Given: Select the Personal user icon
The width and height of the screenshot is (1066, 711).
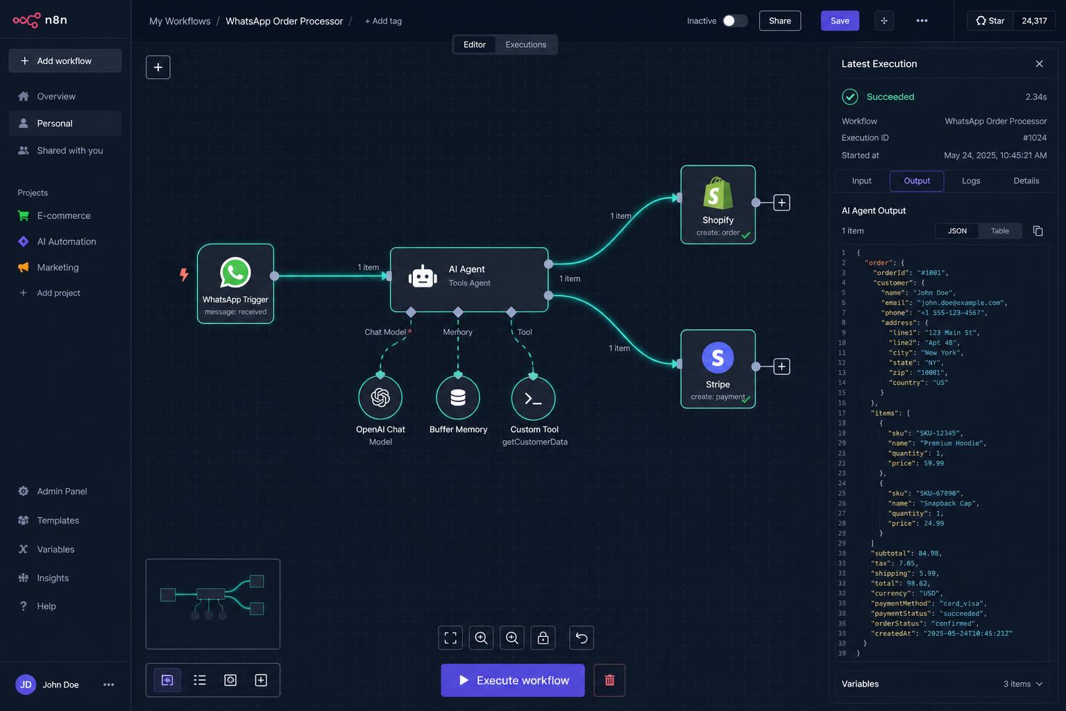Looking at the screenshot, I should point(24,124).
